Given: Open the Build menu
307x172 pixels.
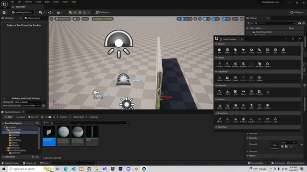Looking at the screenshot, I should pos(47,2).
